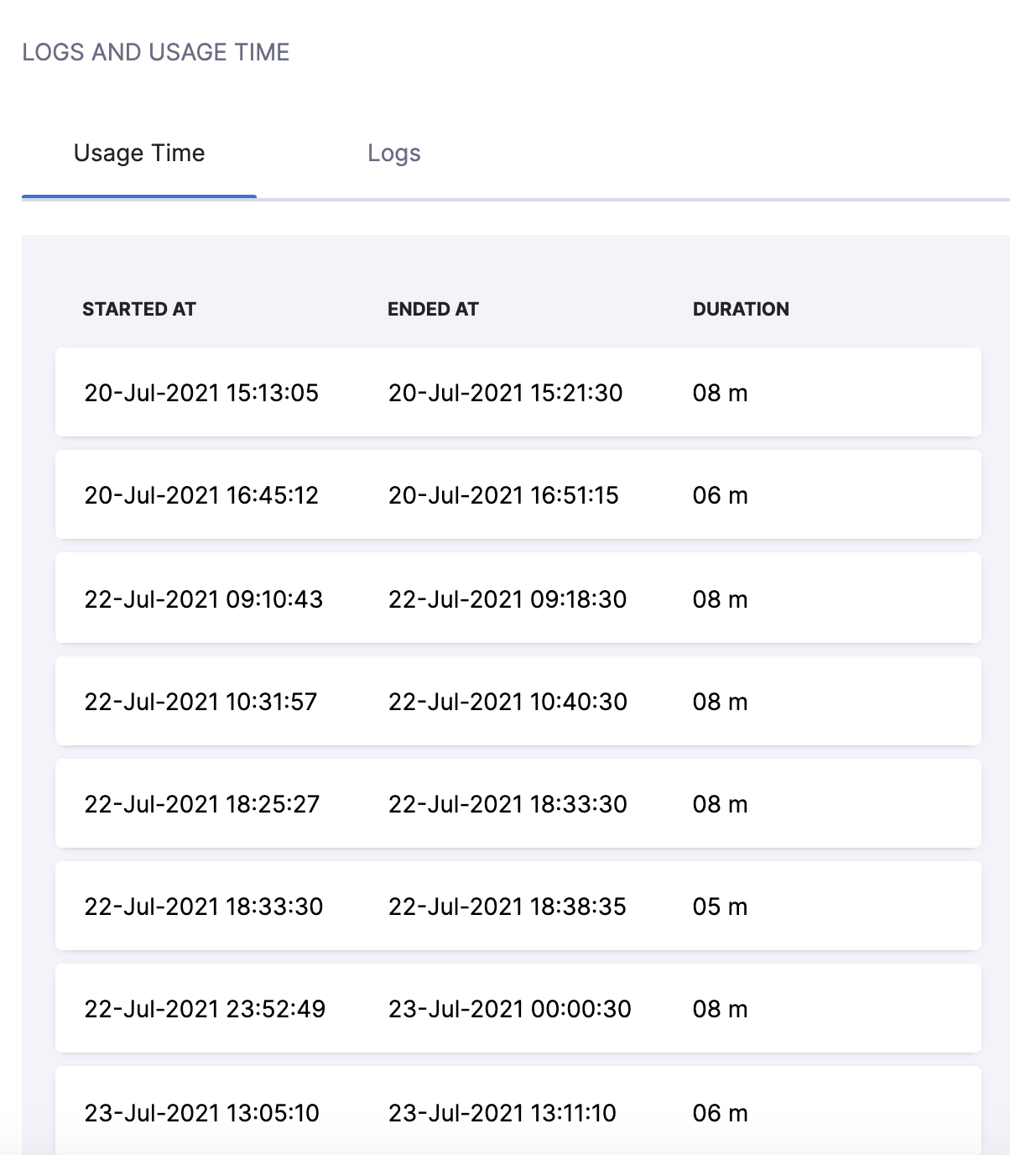The height and width of the screenshot is (1155, 1010).
Task: Click the 06 m duration ending 16:51:15
Action: [x=720, y=495]
